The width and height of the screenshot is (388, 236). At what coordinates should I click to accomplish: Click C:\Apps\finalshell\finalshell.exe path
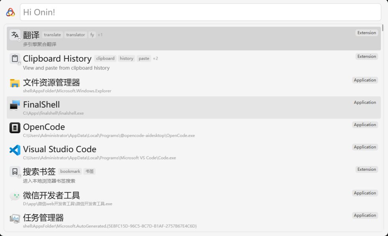53,113
